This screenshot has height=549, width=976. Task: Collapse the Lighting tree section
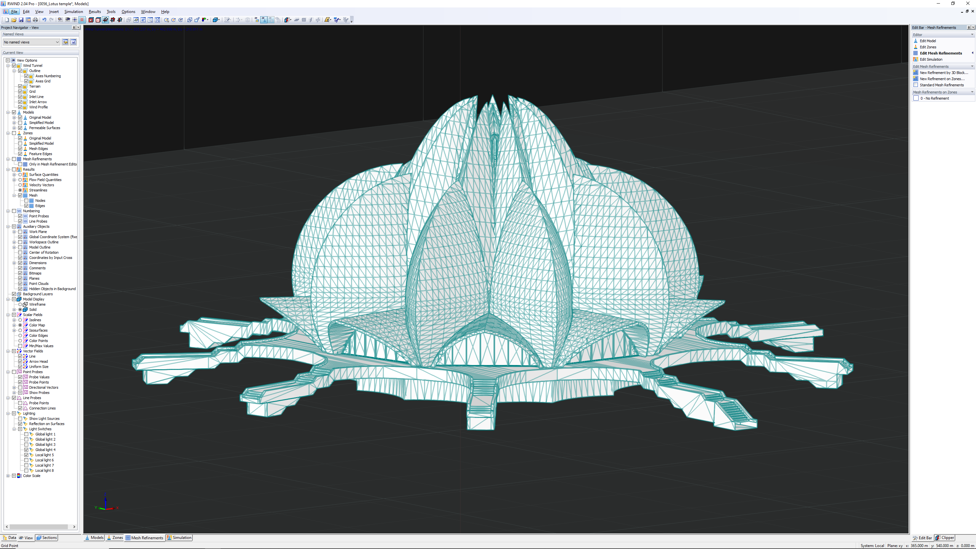point(8,413)
